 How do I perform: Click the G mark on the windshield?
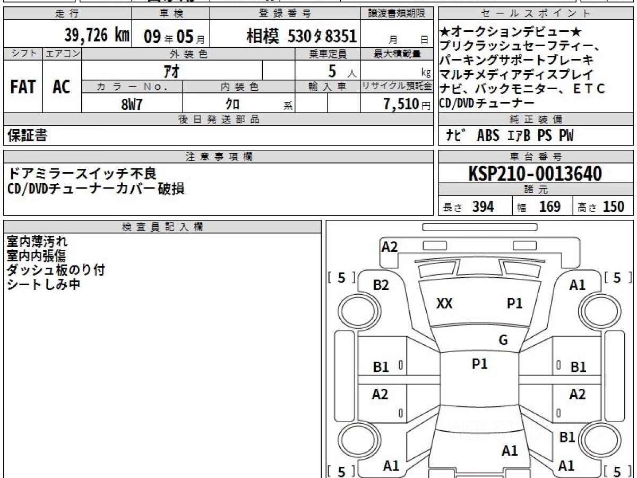503,340
